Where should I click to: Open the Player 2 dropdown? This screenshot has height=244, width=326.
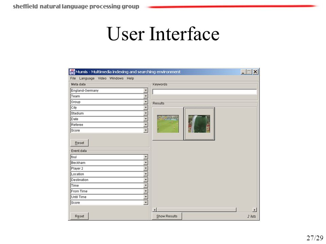tap(146, 168)
